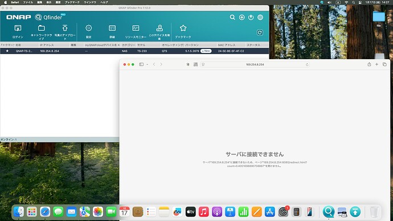Click the volume icon in menu bar
Screen dimensions: 393x221
pyautogui.click(x=329, y=2)
